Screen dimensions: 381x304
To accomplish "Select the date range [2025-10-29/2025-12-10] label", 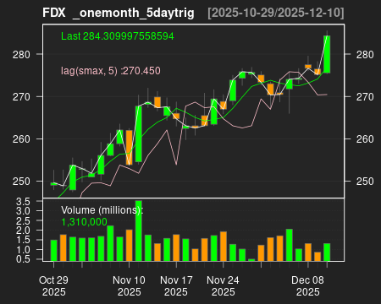I will (276, 13).
